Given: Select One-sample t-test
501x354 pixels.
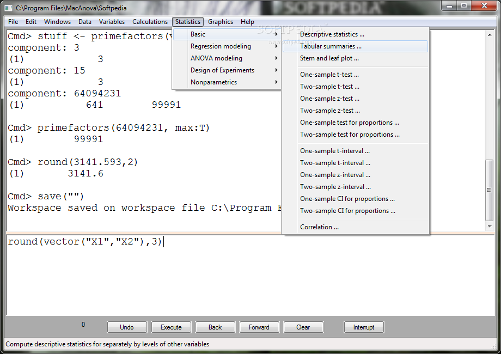Looking at the screenshot, I should point(355,75).
